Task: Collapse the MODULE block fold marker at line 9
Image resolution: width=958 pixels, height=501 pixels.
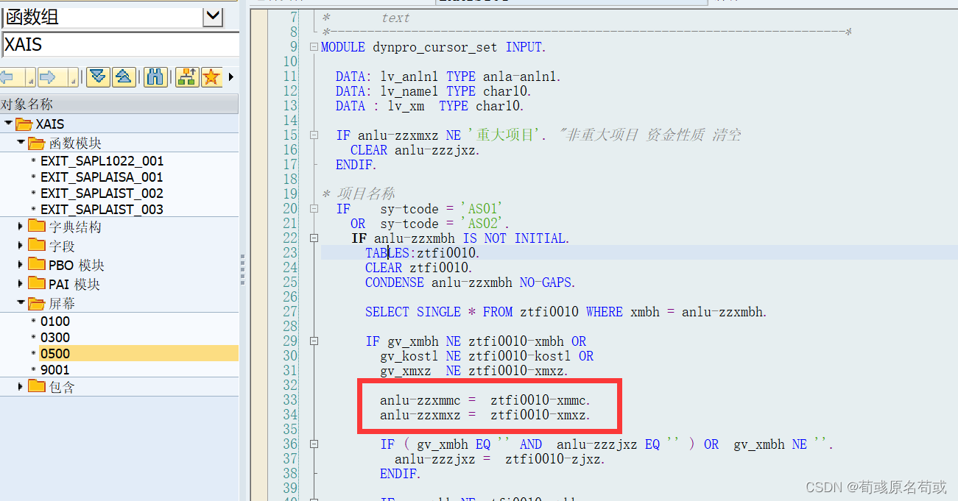Action: click(314, 47)
